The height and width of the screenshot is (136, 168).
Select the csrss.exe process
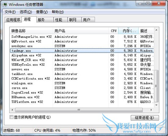82,88
